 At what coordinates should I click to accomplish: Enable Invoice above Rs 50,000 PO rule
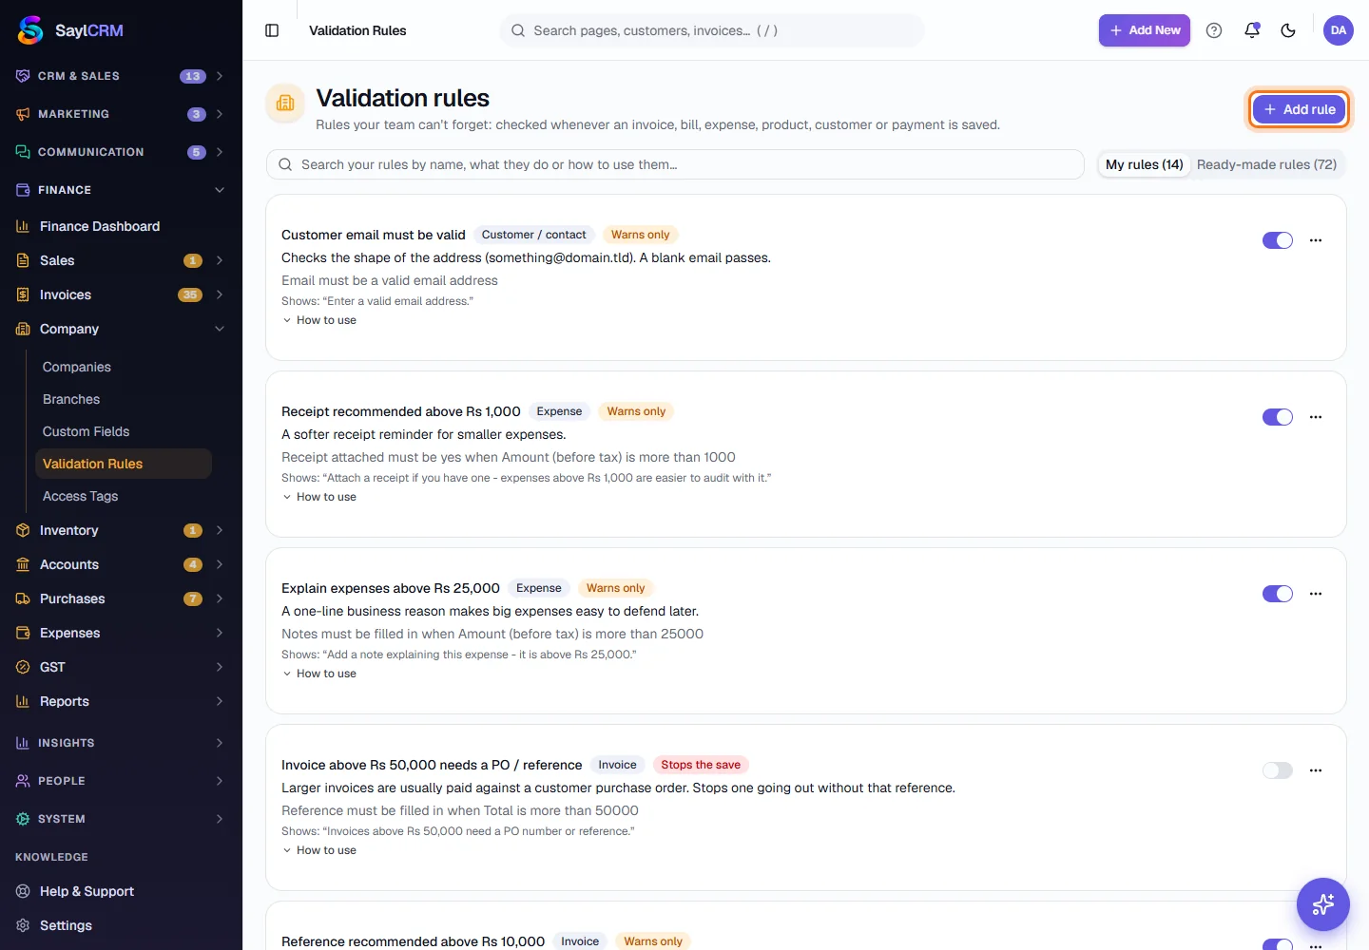pos(1278,770)
